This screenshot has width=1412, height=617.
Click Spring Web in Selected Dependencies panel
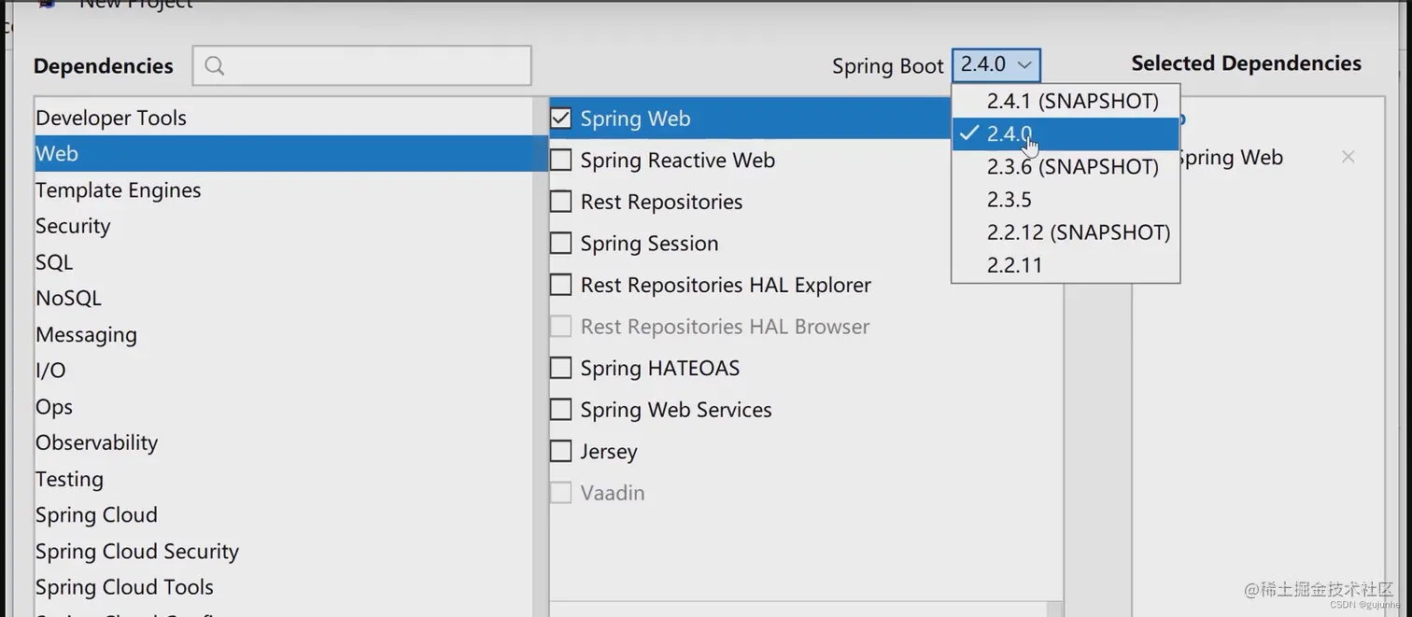(x=1232, y=158)
